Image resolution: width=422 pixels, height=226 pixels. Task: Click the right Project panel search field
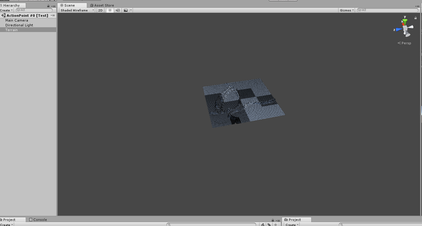point(380,225)
